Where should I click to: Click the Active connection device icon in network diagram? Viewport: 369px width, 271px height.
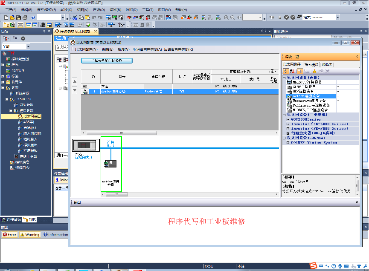(x=110, y=164)
